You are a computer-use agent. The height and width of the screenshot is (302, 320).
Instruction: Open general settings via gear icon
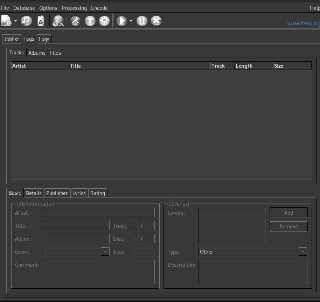click(104, 21)
